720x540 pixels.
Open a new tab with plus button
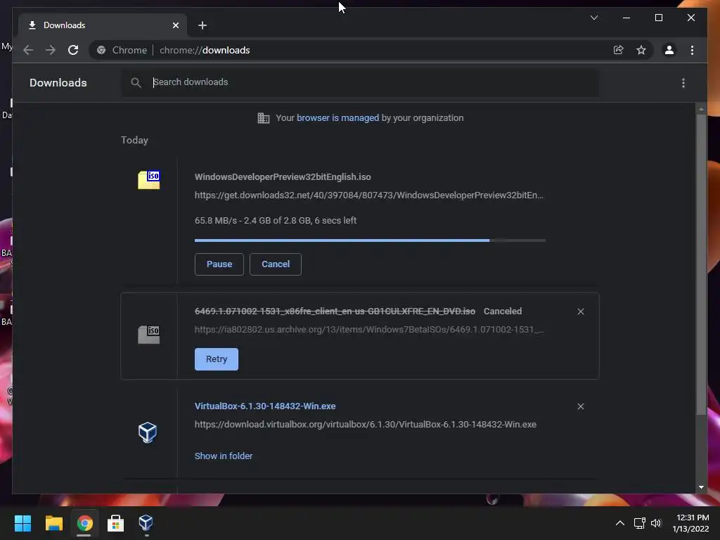click(x=202, y=25)
